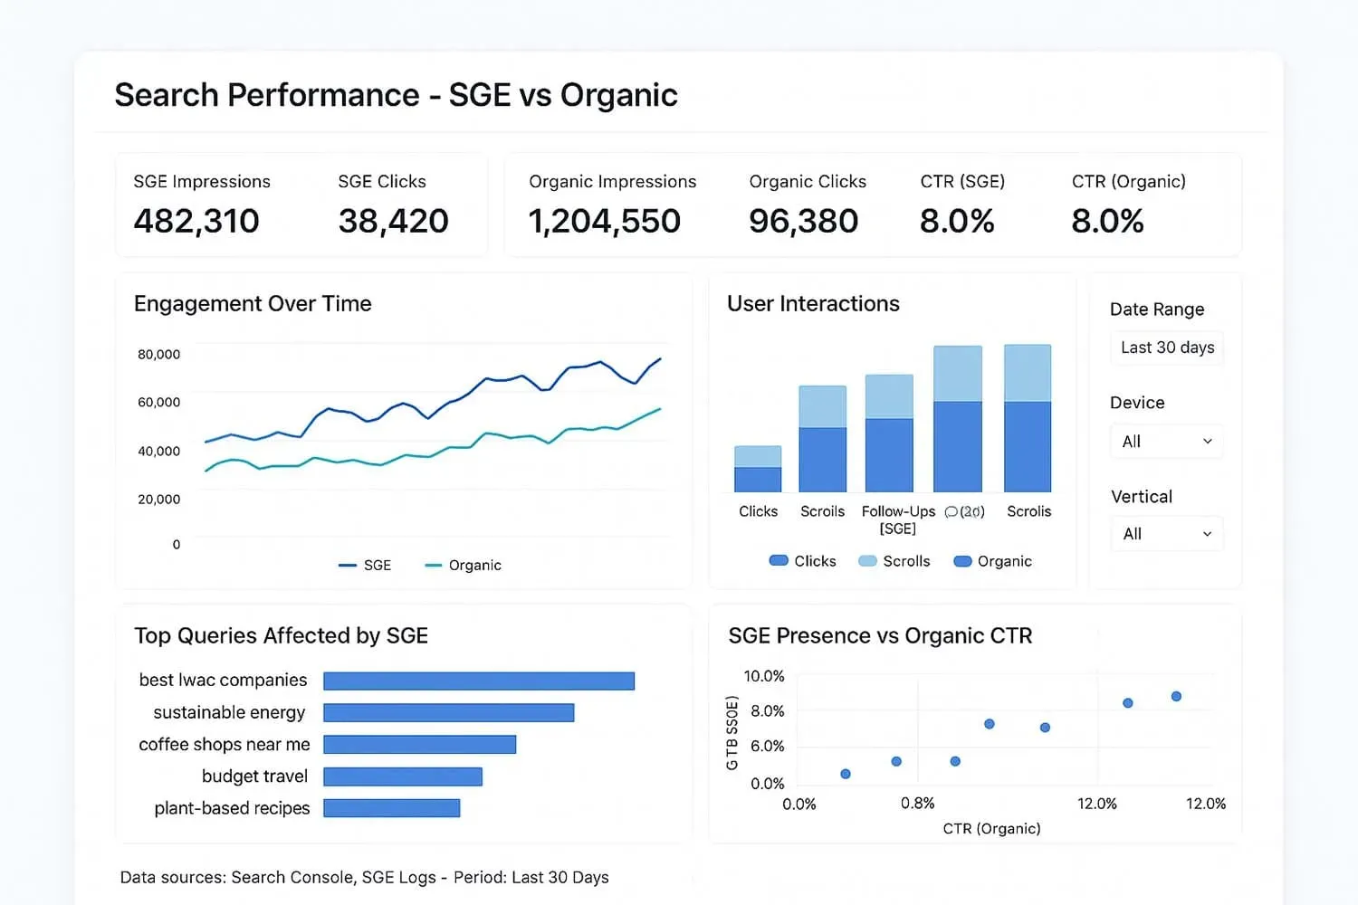The height and width of the screenshot is (905, 1358).
Task: Click the highest scatter point in SGE Presence chart
Action: click(1175, 697)
